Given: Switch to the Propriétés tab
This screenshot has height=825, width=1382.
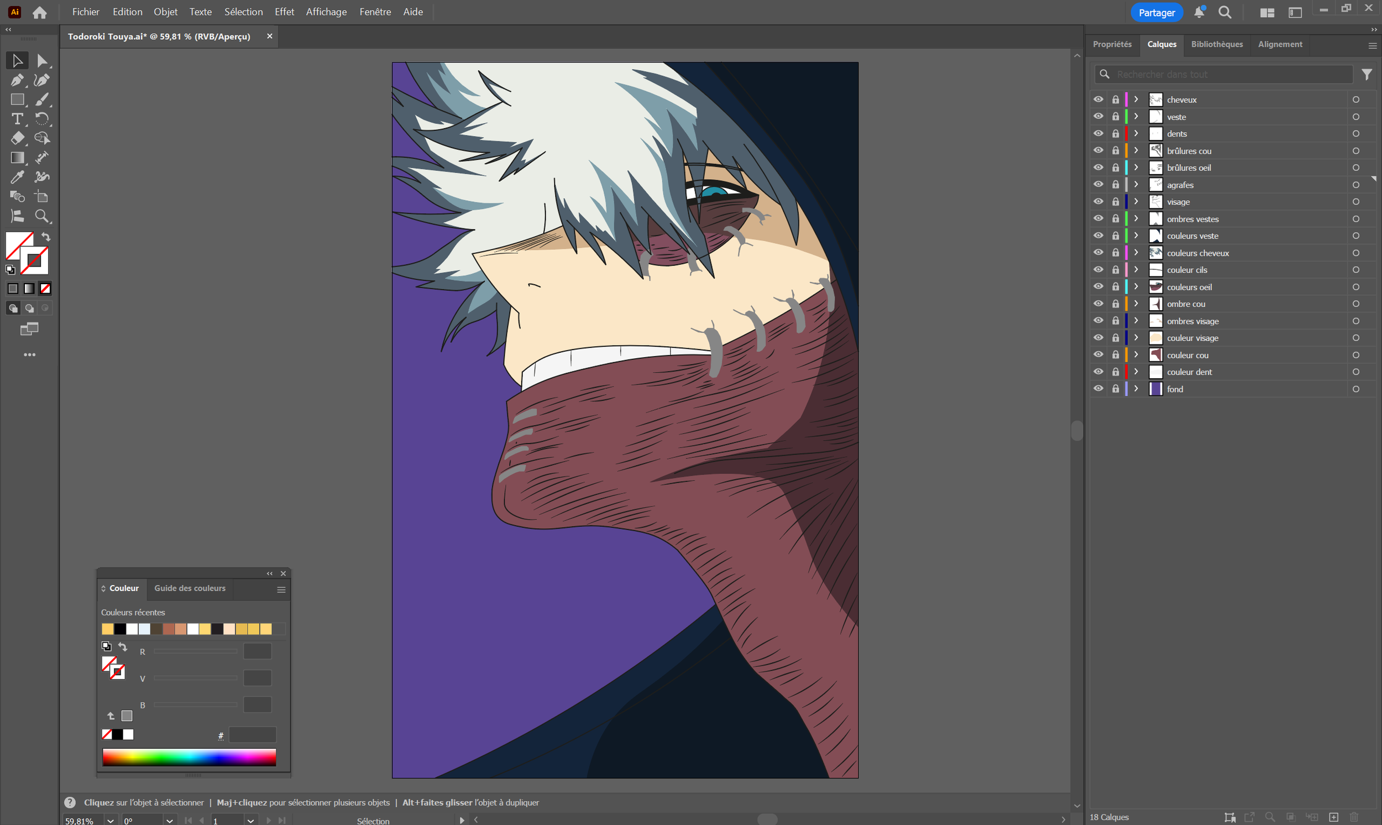Looking at the screenshot, I should 1112,44.
